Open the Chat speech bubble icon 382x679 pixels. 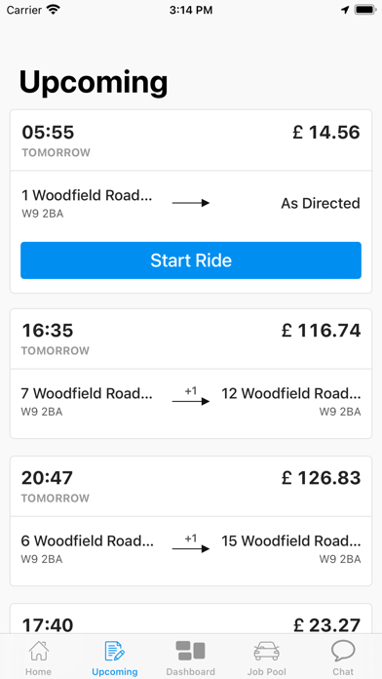pyautogui.click(x=343, y=651)
